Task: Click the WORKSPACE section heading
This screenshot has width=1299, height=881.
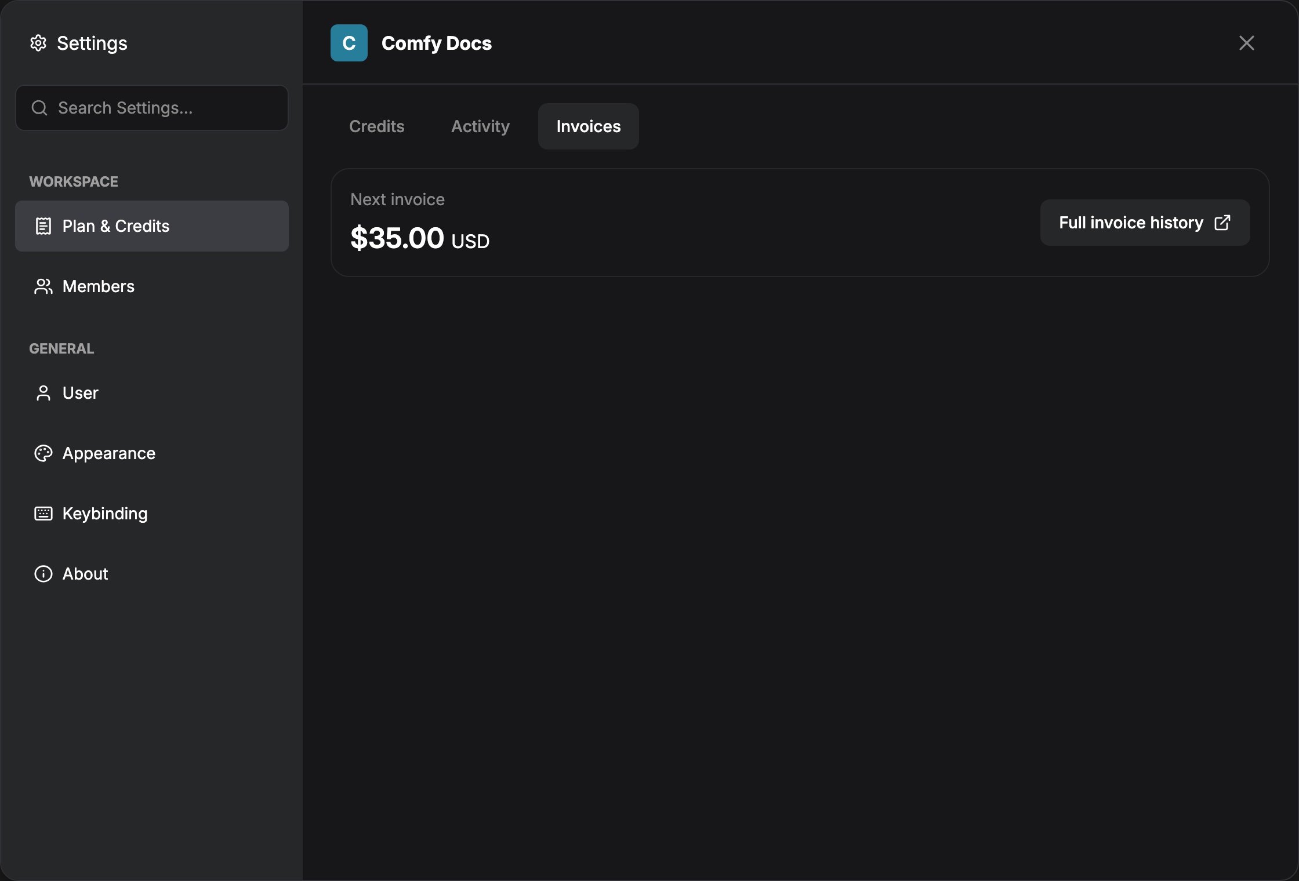Action: tap(74, 181)
